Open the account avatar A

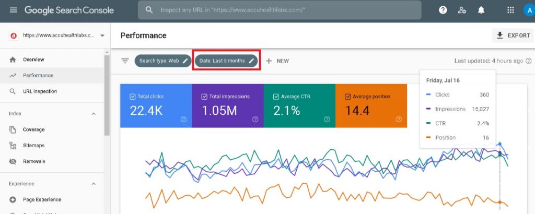tap(529, 10)
